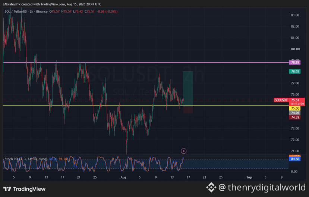
Task: Click the Binance exchange name in legend
Action: tap(42, 12)
